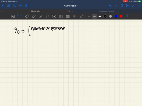
Task: Toggle split view icon beside Numerade tab
Action: click(x=69, y=11)
